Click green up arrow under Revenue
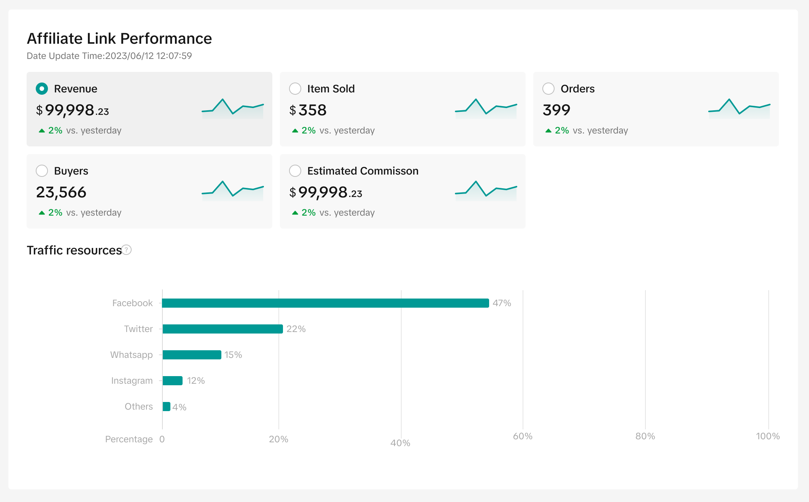 (42, 131)
